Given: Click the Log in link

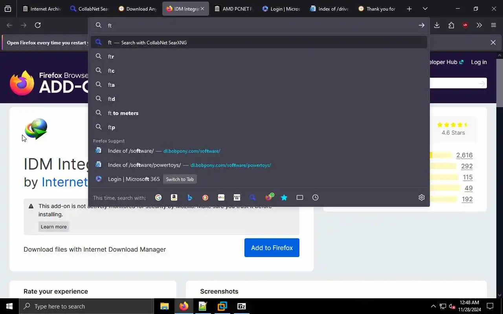Looking at the screenshot, I should click(x=479, y=62).
